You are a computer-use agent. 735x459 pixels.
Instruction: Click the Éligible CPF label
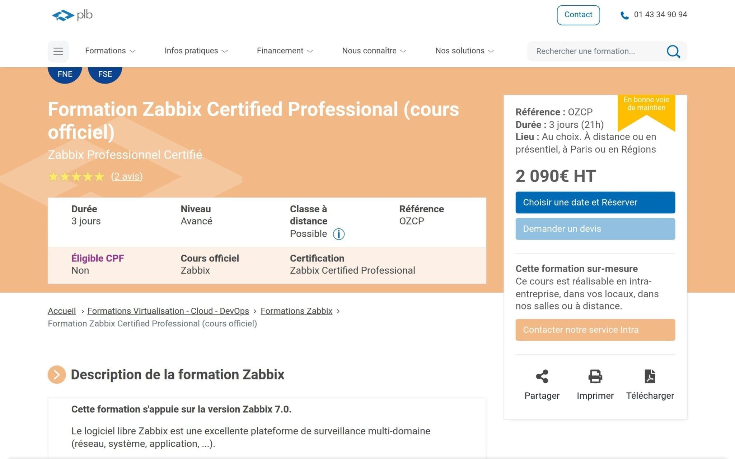click(x=98, y=258)
